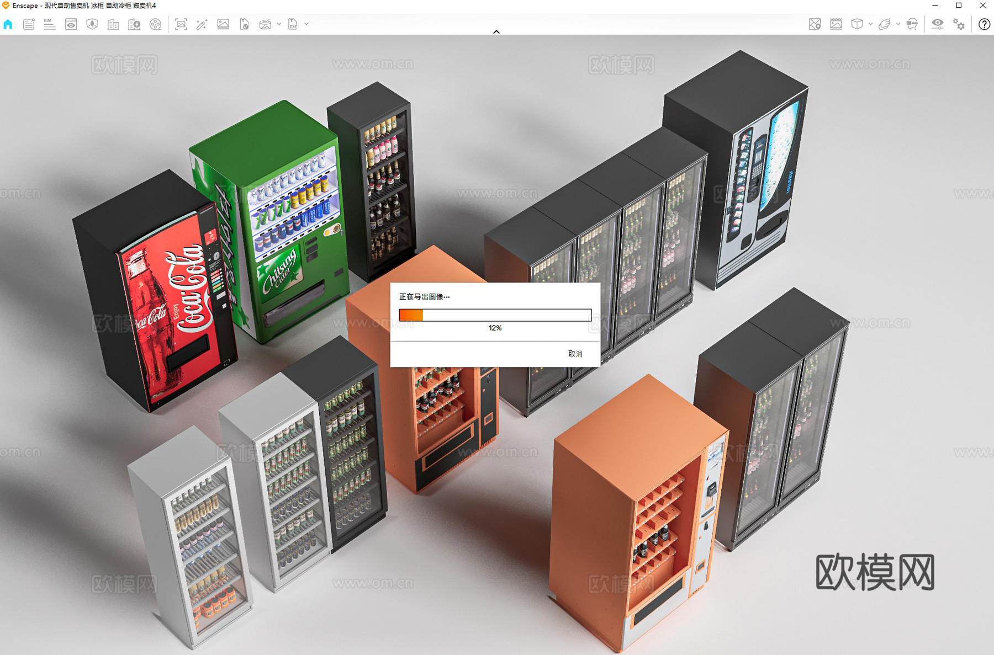Expand the EXE export dropdown arrow
The height and width of the screenshot is (655, 994).
click(306, 24)
